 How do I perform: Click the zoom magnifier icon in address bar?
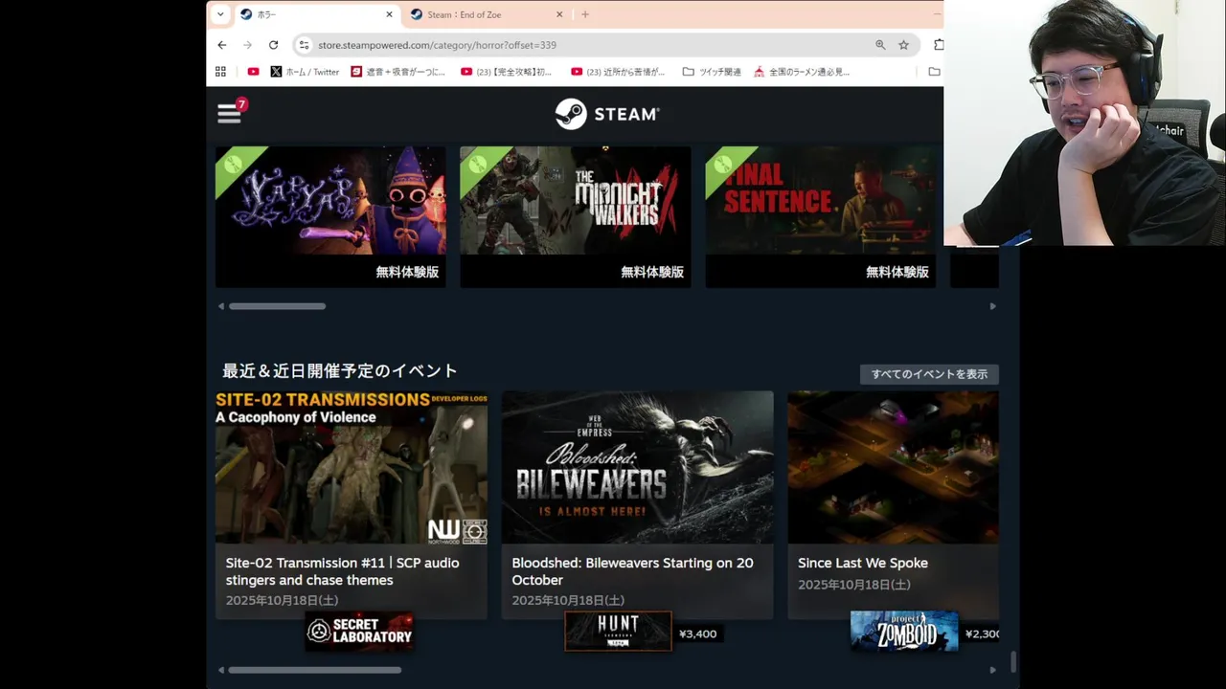coord(880,45)
